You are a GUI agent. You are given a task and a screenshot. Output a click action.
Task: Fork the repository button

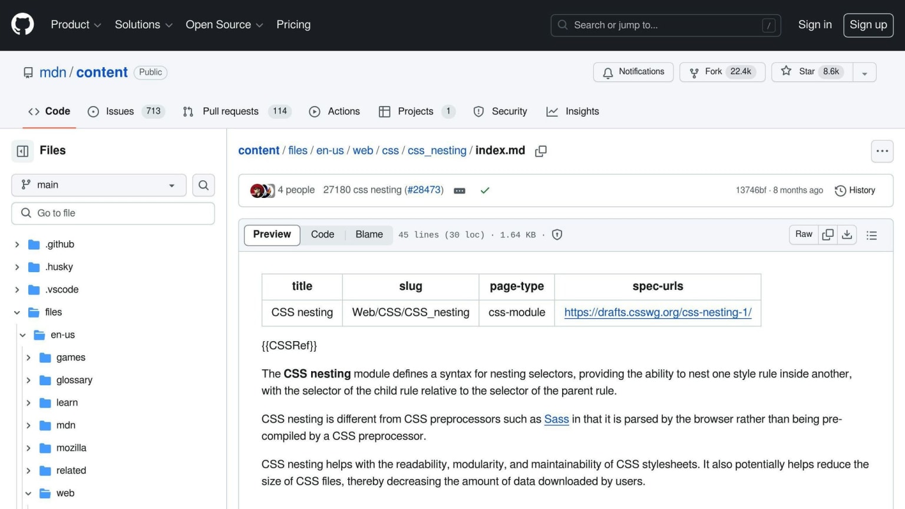[x=722, y=72]
